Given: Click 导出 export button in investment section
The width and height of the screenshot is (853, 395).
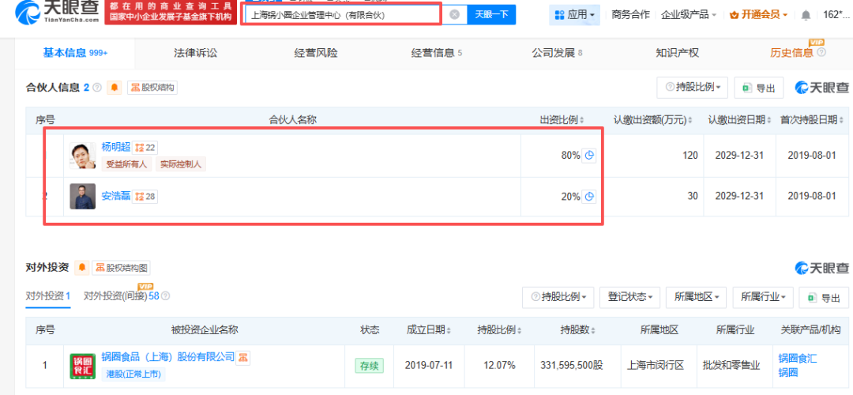Looking at the screenshot, I should (824, 297).
